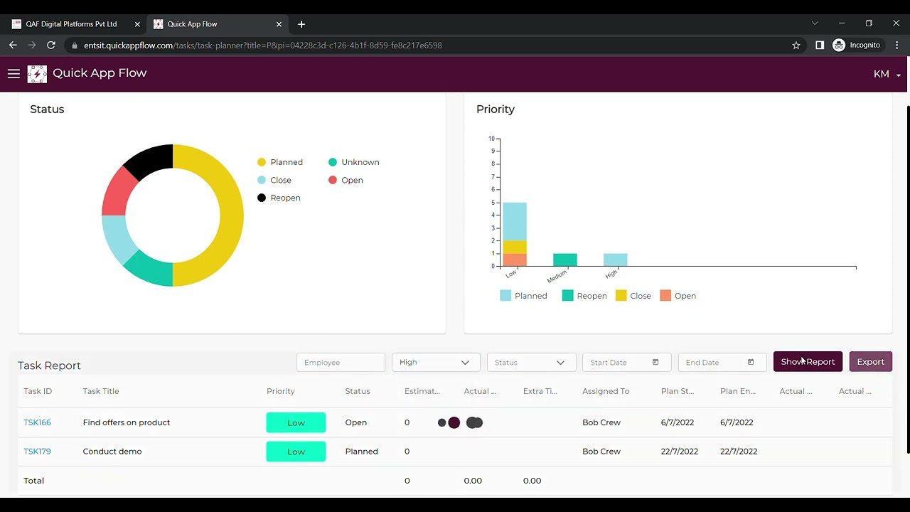910x512 pixels.
Task: Open the hamburger navigation menu
Action: point(14,73)
